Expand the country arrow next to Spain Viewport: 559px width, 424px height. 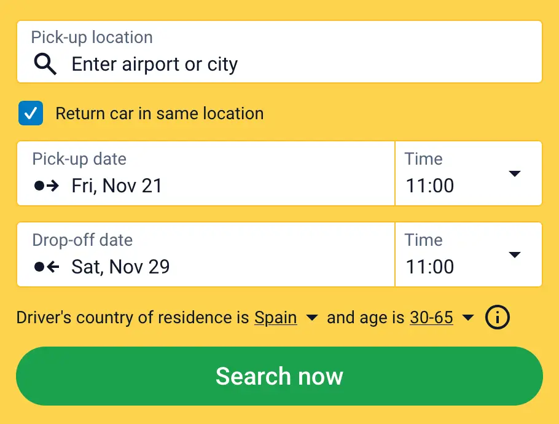pyautogui.click(x=312, y=318)
